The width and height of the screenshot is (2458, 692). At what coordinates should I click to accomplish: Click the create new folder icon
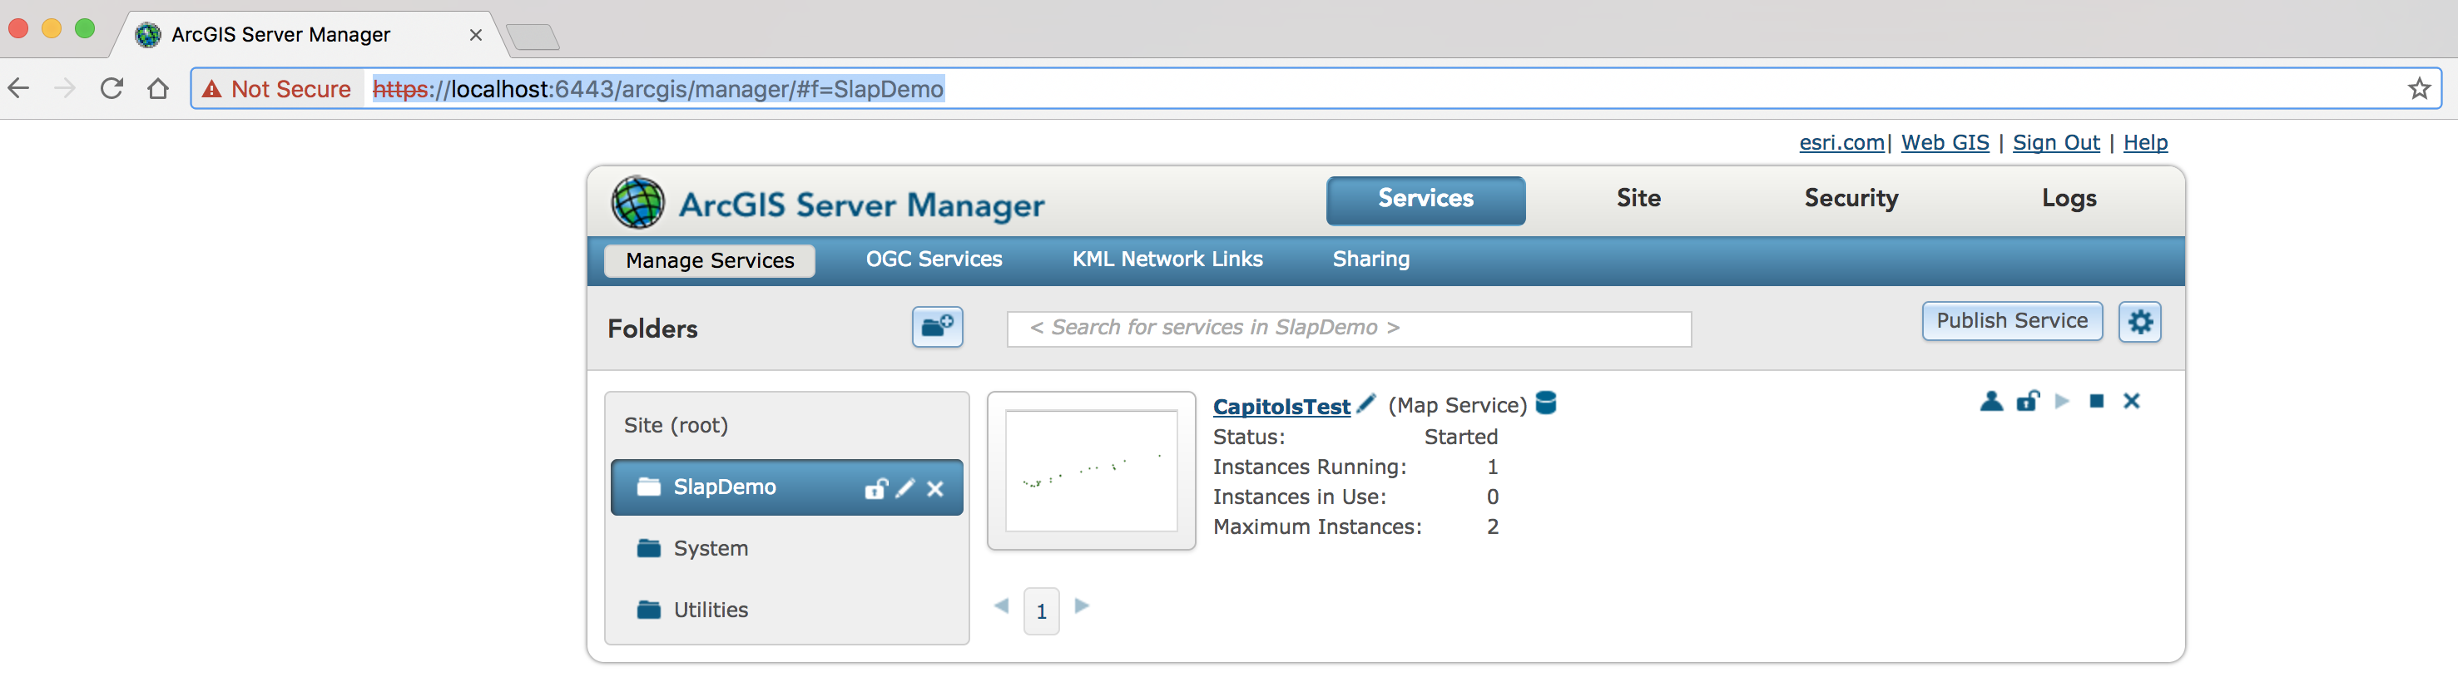[937, 327]
